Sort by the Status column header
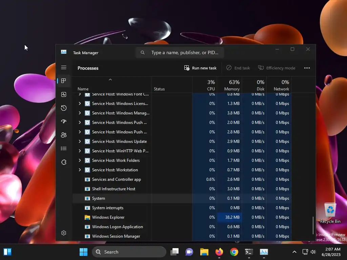347x260 pixels. tap(172, 85)
